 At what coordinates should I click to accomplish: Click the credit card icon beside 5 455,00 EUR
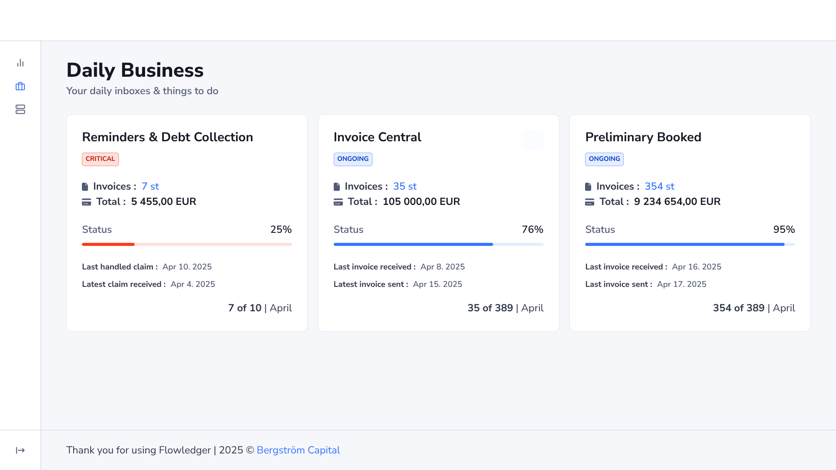pos(86,202)
